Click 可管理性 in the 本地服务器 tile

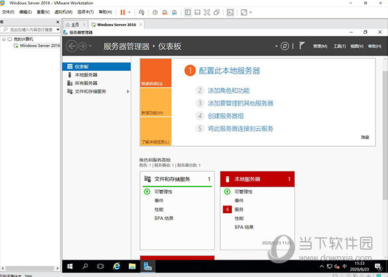click(243, 192)
